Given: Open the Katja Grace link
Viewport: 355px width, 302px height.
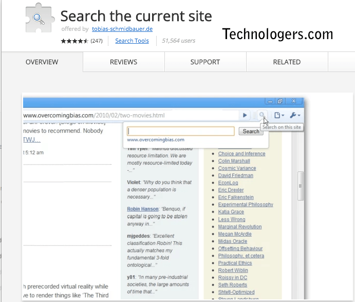Looking at the screenshot, I should point(231,212).
